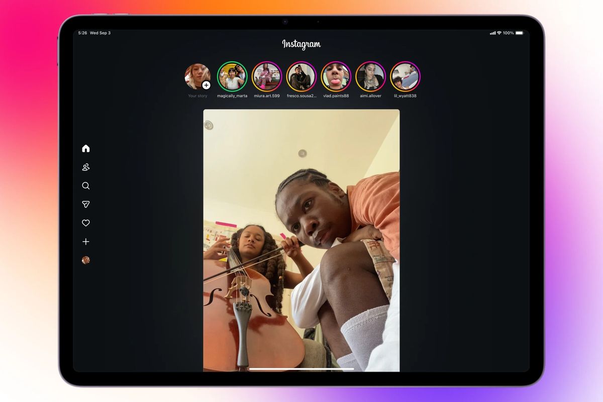Image resolution: width=603 pixels, height=402 pixels.
Task: View miura.art.599's story
Action: point(266,77)
